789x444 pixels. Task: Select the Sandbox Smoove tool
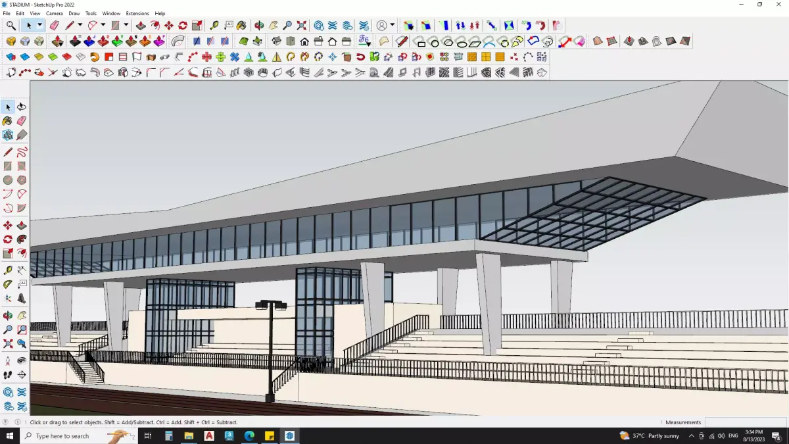point(629,41)
